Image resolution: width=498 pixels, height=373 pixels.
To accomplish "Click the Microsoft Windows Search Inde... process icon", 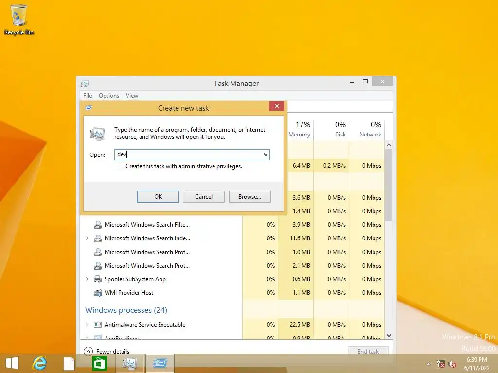I will click(97, 238).
